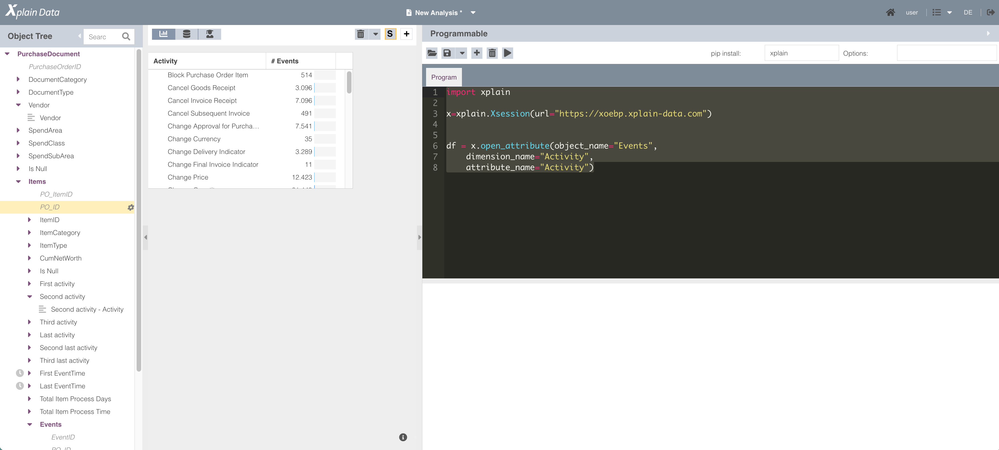Collapse the Programmable panel arrow
The image size is (999, 450).
tap(988, 33)
